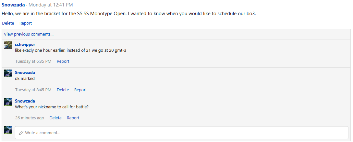Screen dimensions: 353x142
Task: Click Snowzada's avatar beside "ok marked"
Action: pyautogui.click(x=8, y=73)
